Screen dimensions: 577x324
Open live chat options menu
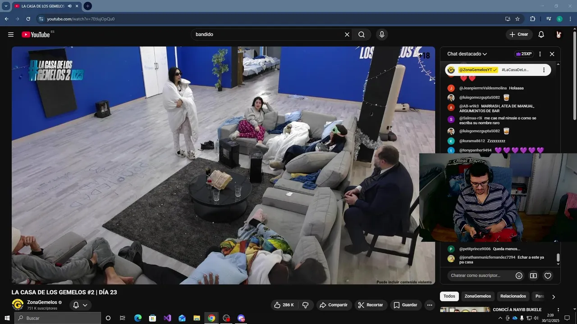click(x=540, y=54)
